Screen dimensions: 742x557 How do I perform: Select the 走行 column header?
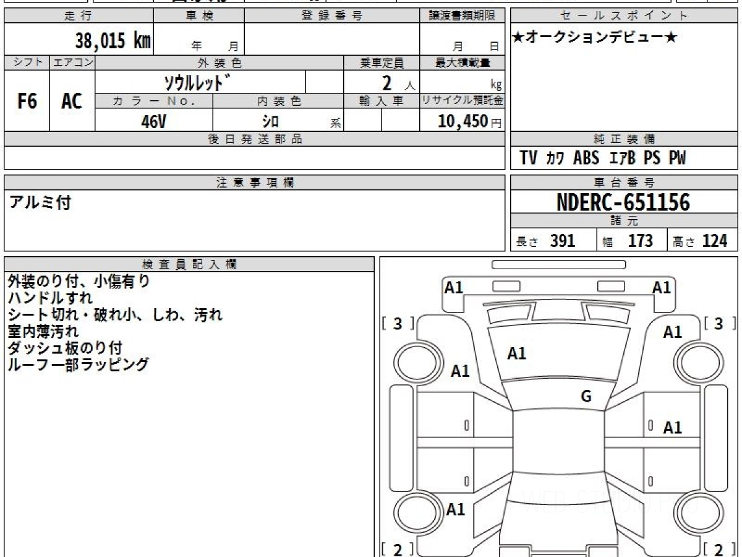tap(79, 16)
